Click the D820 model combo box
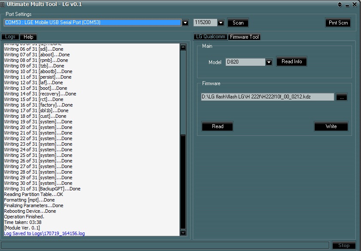 click(246, 62)
